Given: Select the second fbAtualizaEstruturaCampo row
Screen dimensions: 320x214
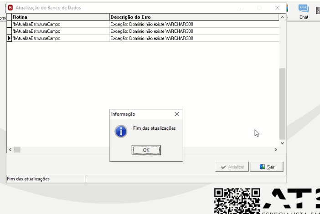Looking at the screenshot, I should (61, 31).
